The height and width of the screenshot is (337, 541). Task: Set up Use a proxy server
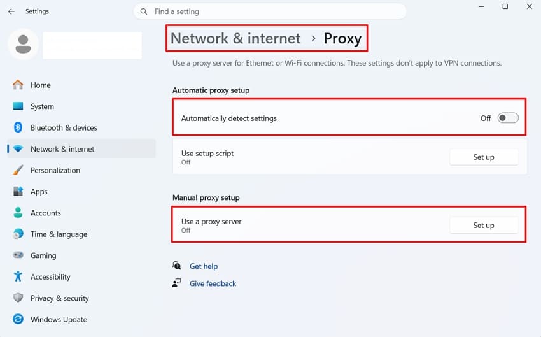(x=484, y=225)
